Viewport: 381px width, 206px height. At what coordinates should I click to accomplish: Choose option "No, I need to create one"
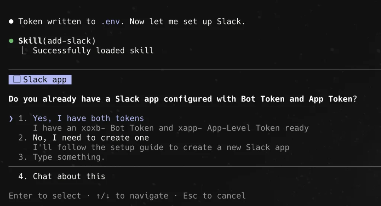[x=91, y=138]
